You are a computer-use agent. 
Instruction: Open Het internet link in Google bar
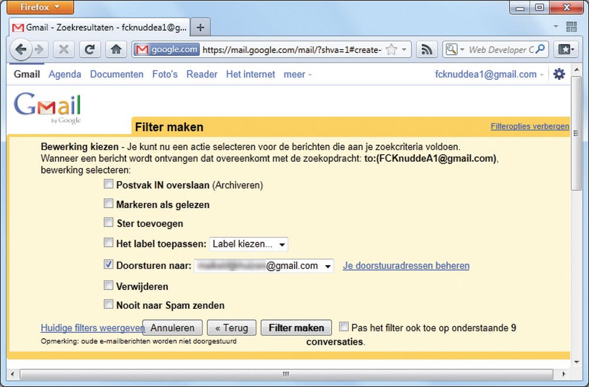coord(250,74)
